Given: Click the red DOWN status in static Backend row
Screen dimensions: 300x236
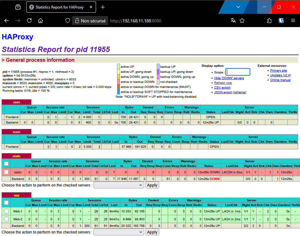Looking at the screenshot, I should [x=214, y=179].
